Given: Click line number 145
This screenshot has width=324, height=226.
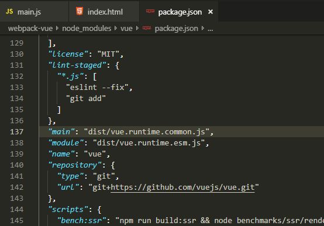Looking at the screenshot, I should pyautogui.click(x=17, y=221).
